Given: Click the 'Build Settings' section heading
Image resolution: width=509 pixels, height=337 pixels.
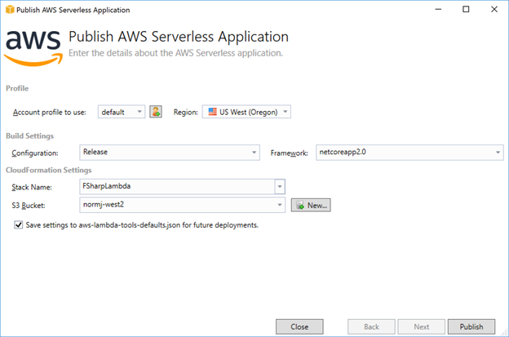Looking at the screenshot, I should point(30,135).
